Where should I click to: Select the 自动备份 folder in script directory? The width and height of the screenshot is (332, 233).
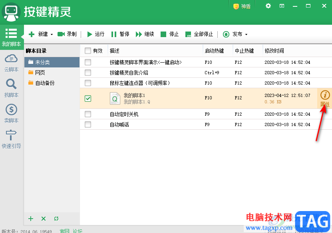pyautogui.click(x=44, y=83)
